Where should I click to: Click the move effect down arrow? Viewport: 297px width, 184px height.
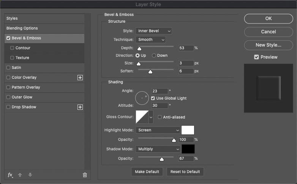tap(30, 175)
